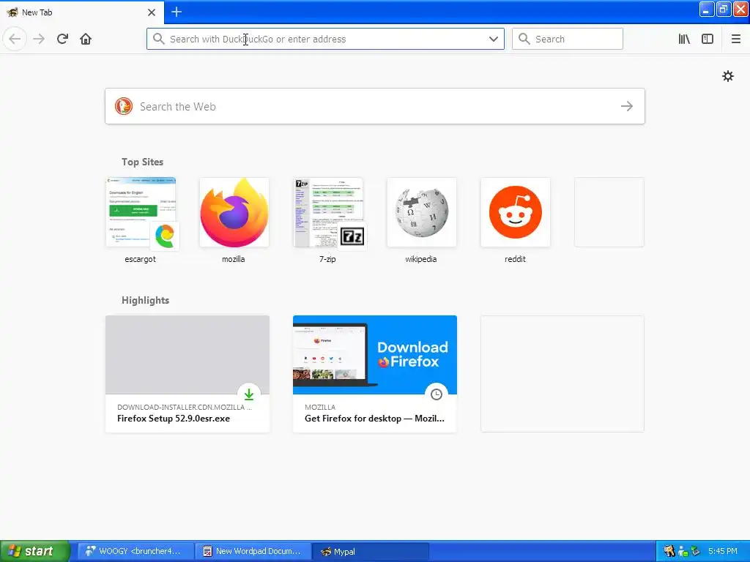Click the network tray icon
750x562 pixels.
[683, 551]
